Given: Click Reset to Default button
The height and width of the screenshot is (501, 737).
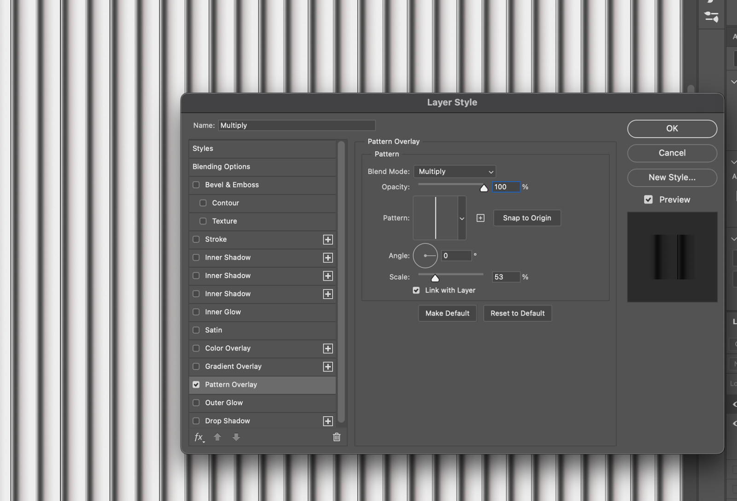Looking at the screenshot, I should pos(517,313).
